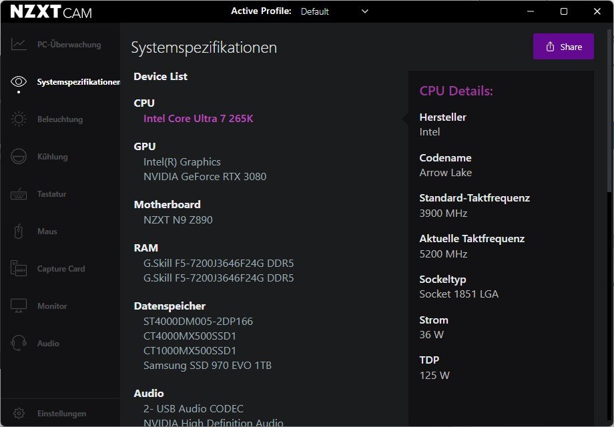Click the Systemspezifikationen eye icon
The width and height of the screenshot is (614, 427).
(x=19, y=81)
